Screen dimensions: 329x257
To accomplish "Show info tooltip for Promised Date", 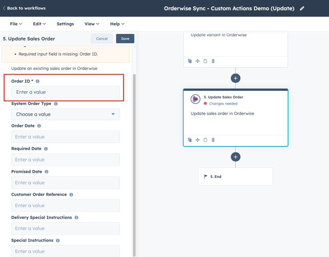I will click(46, 171).
